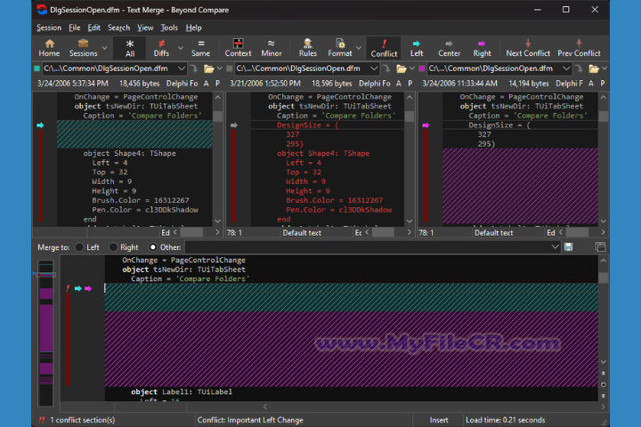This screenshot has height=427, width=641.
Task: Toggle the All display filter
Action: [x=130, y=48]
